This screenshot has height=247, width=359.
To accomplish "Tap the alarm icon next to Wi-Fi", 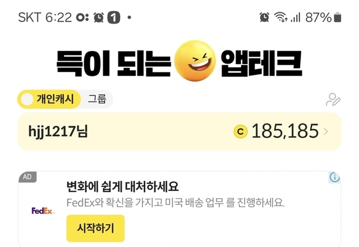I will (x=264, y=17).
